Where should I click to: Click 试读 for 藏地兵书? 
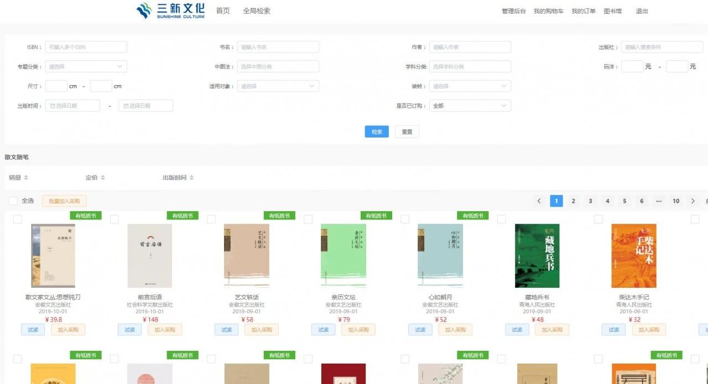coord(517,330)
